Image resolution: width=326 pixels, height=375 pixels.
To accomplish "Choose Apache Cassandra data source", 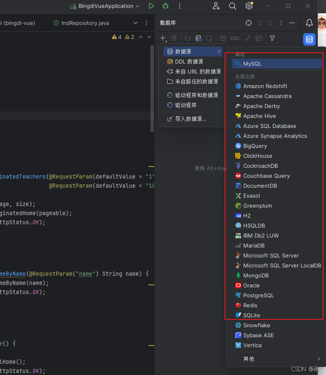I will pyautogui.click(x=277, y=96).
